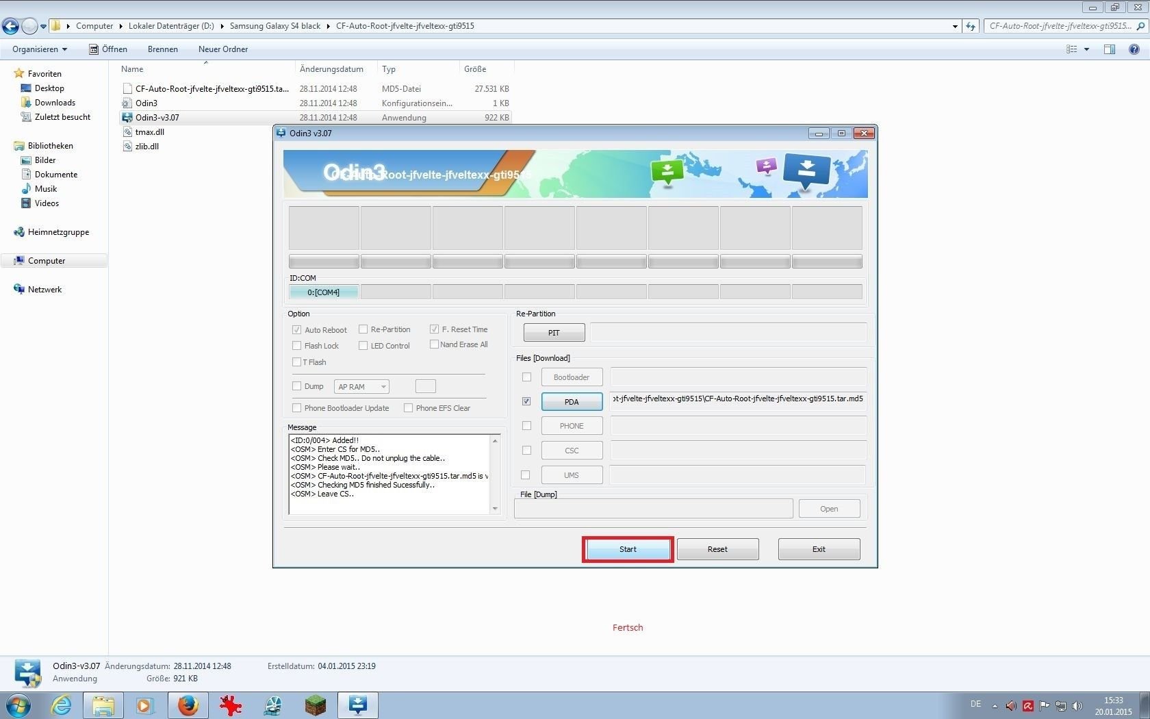Open the AP RAM dump dropdown
This screenshot has height=719, width=1150.
[x=361, y=387]
